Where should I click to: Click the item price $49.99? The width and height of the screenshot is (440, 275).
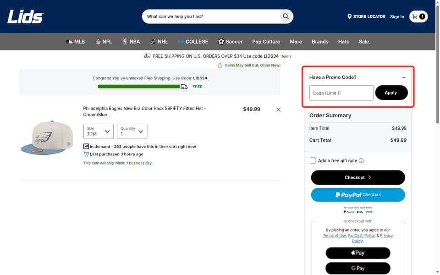click(x=252, y=109)
